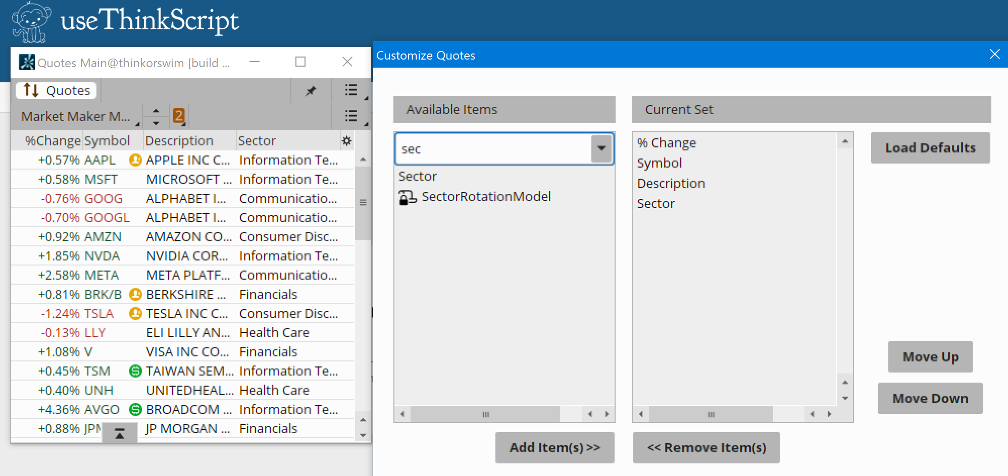Select Sector in Available Items
This screenshot has height=476, width=1008.
418,176
